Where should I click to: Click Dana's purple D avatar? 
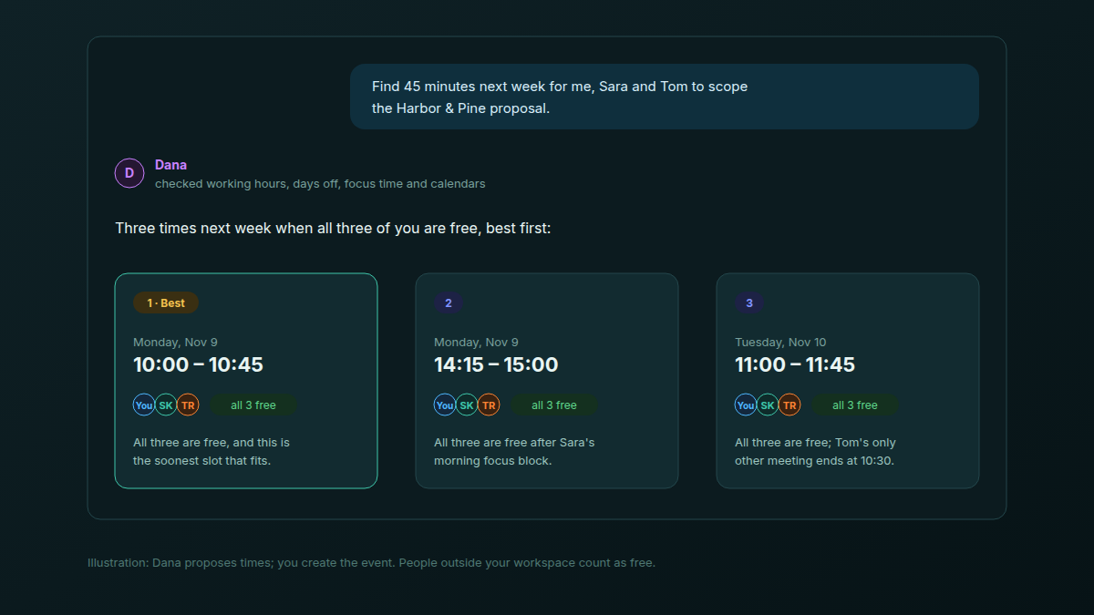129,173
